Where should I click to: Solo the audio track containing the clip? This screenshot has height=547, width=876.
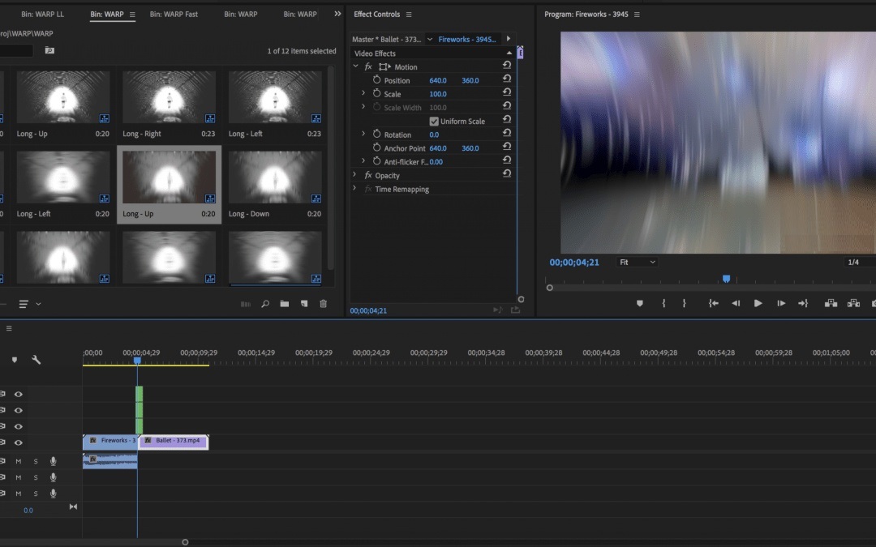[x=36, y=461]
